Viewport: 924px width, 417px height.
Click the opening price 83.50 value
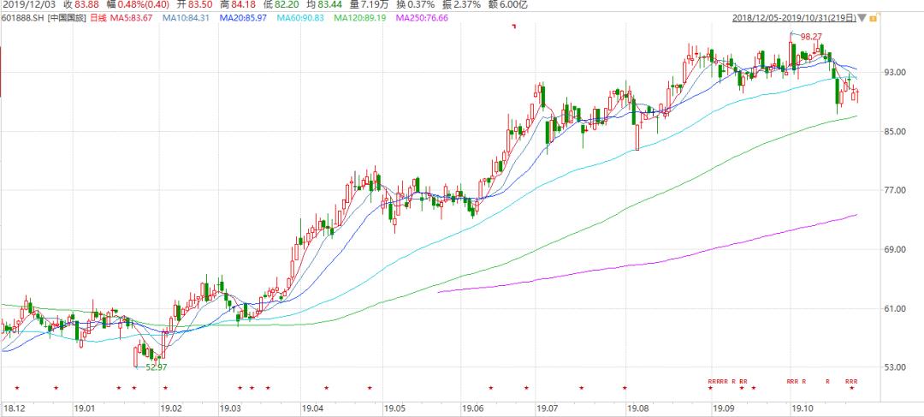(x=200, y=5)
